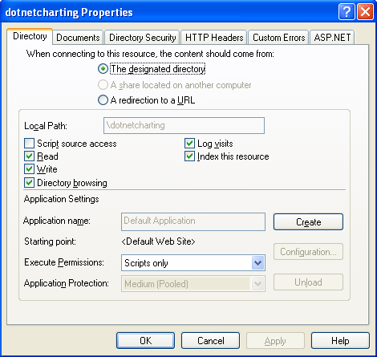Screen dimensions: 377x357
Task: Click the Cancel button
Action: pos(211,341)
